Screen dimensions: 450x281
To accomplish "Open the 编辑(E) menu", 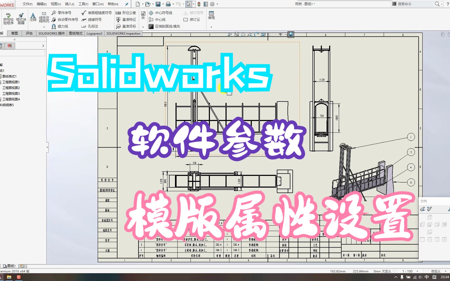I will (42, 4).
